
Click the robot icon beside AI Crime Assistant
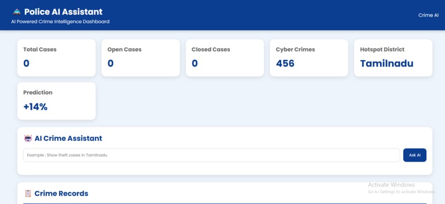coord(28,138)
